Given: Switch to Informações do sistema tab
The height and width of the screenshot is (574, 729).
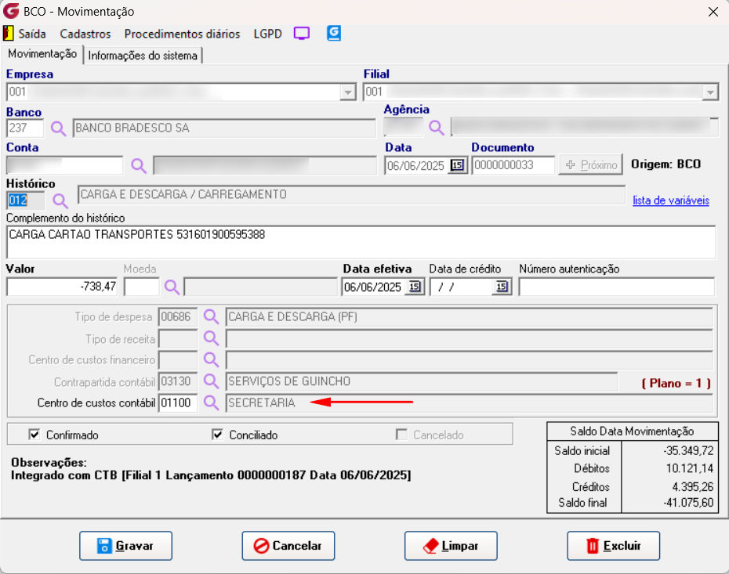Looking at the screenshot, I should [x=143, y=56].
